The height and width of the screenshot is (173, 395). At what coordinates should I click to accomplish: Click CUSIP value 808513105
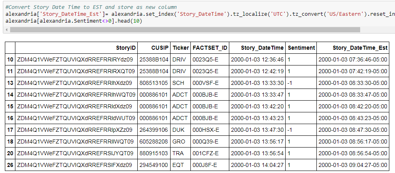[x=154, y=83]
